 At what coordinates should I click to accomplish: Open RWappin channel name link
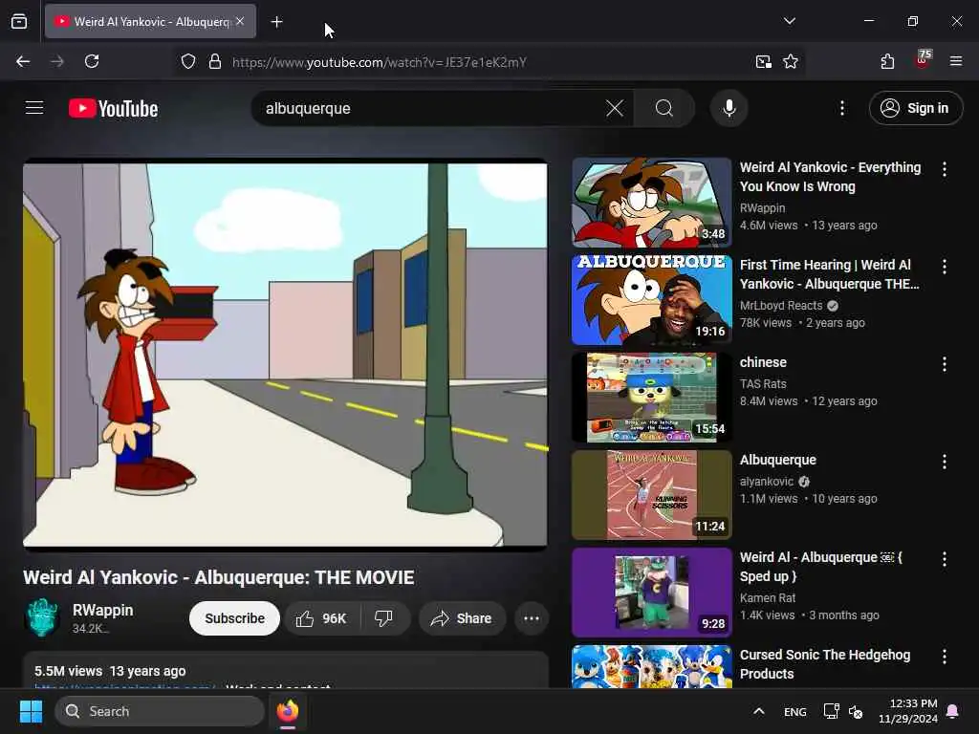point(103,610)
